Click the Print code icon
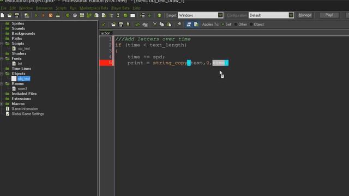This screenshot has height=196, width=349. 128,24
